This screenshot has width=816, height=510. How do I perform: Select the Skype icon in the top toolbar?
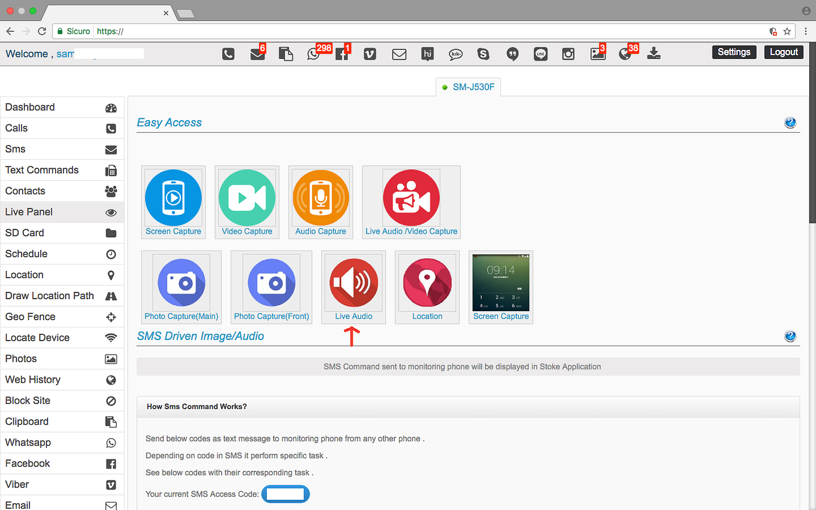pos(483,53)
